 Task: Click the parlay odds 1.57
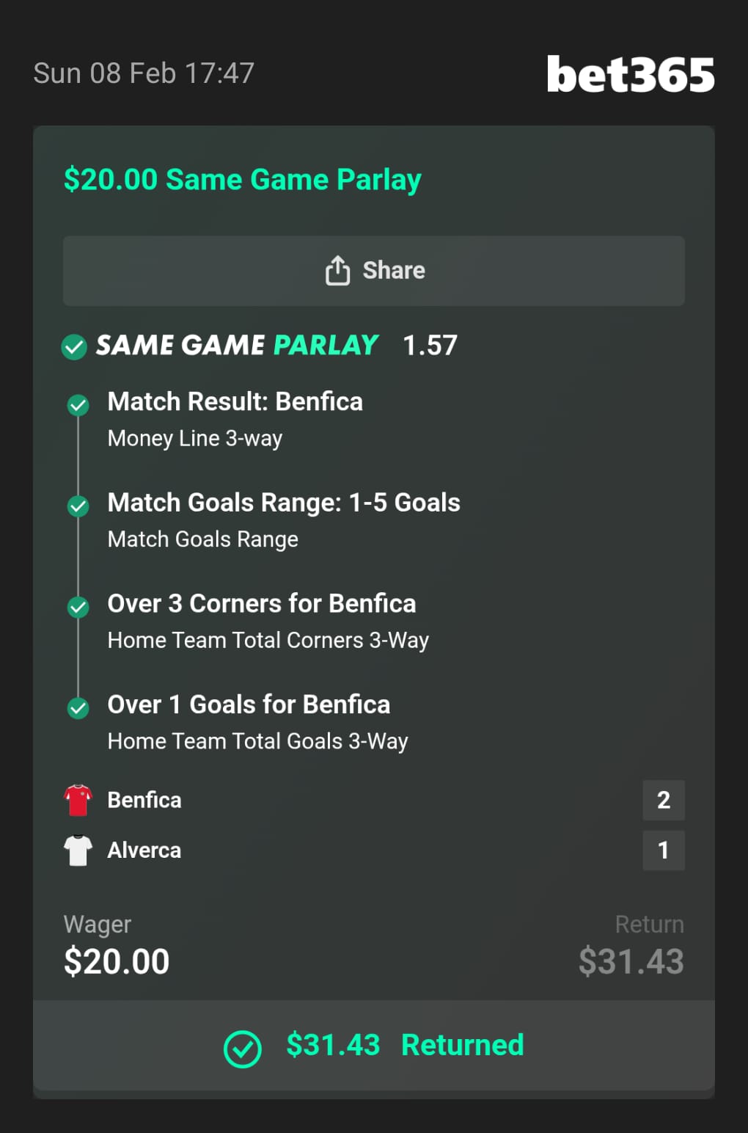click(430, 346)
